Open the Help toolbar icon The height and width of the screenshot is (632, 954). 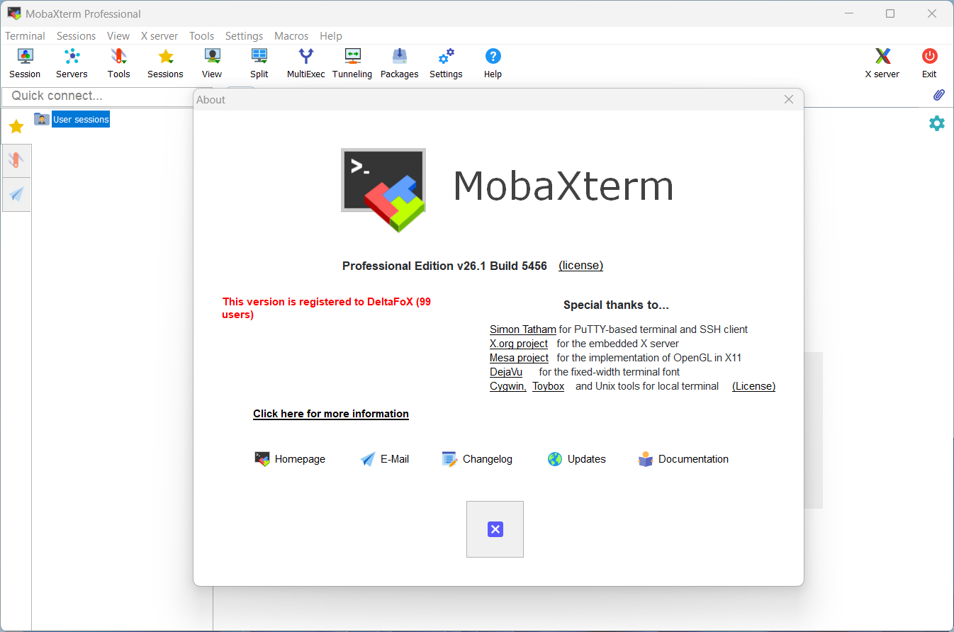click(493, 63)
